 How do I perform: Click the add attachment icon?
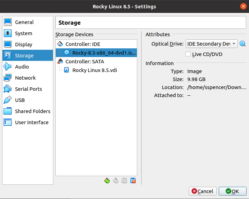coord(124,181)
